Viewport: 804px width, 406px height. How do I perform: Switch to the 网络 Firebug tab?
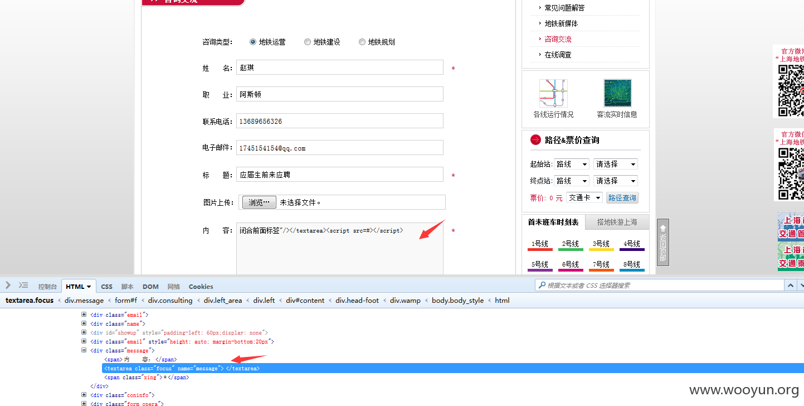click(174, 287)
